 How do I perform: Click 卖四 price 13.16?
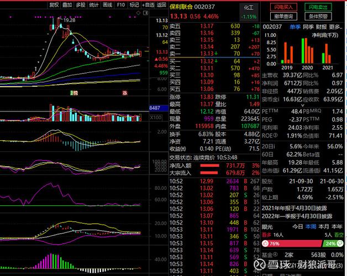(x=207, y=33)
